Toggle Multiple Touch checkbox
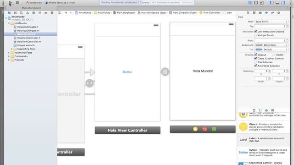Screen dimensions: 294x165 pos(255,35)
